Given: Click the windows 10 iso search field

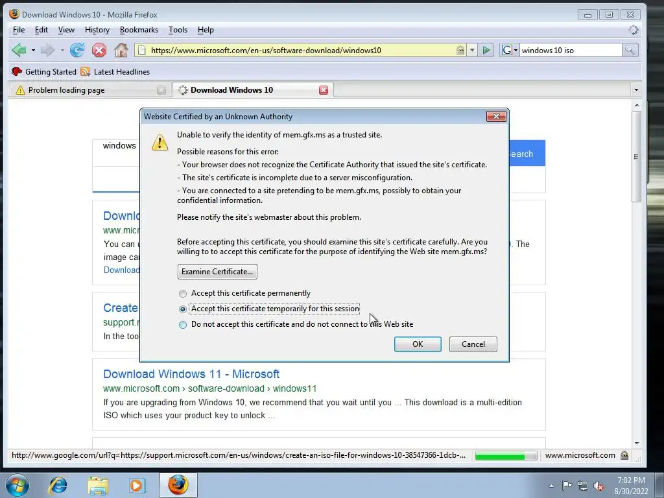Looking at the screenshot, I should pyautogui.click(x=571, y=51).
